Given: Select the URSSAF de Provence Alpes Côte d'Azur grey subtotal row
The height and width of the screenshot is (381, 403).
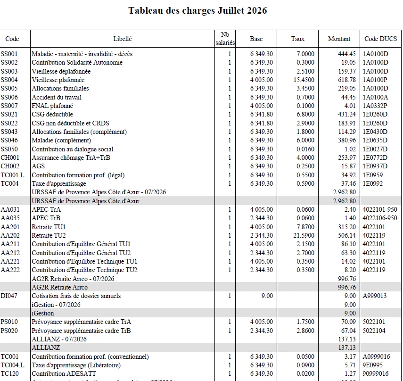Looking at the screenshot, I should [200, 201].
